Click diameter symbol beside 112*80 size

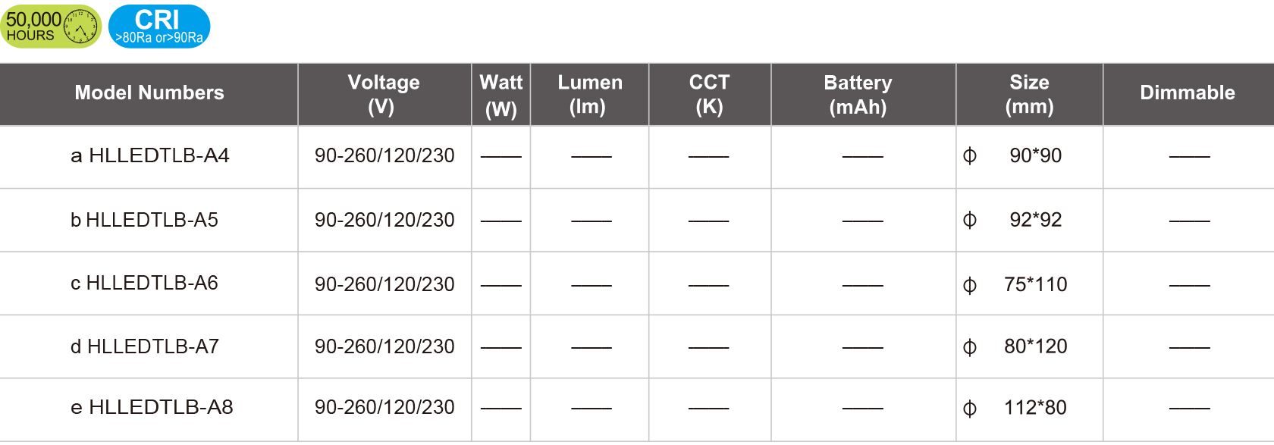969,409
